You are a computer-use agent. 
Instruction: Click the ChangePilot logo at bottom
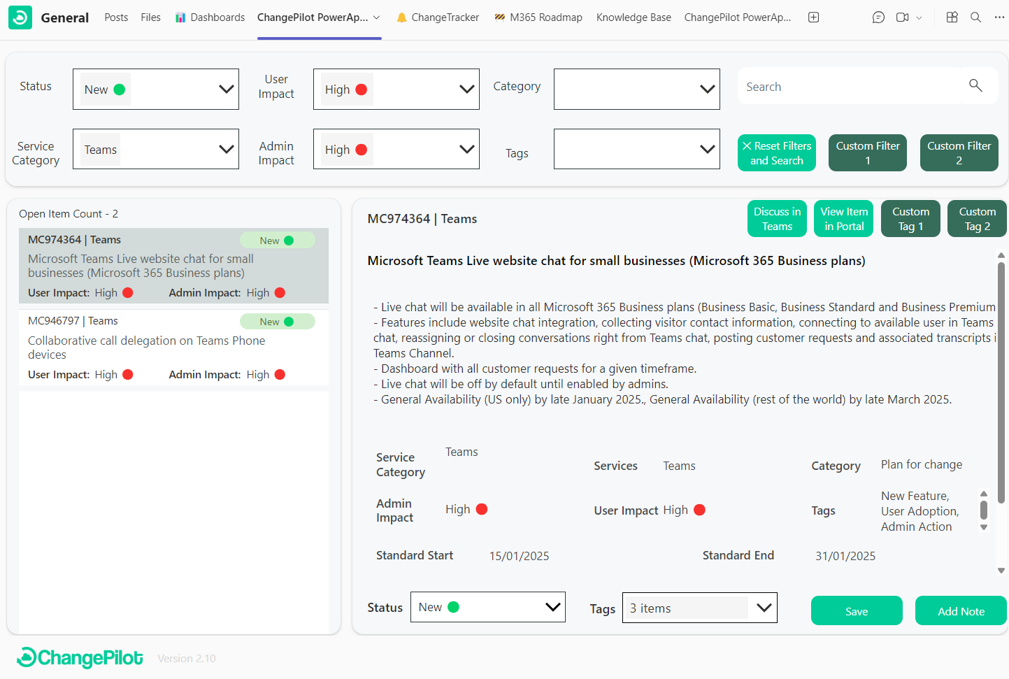coord(80,657)
